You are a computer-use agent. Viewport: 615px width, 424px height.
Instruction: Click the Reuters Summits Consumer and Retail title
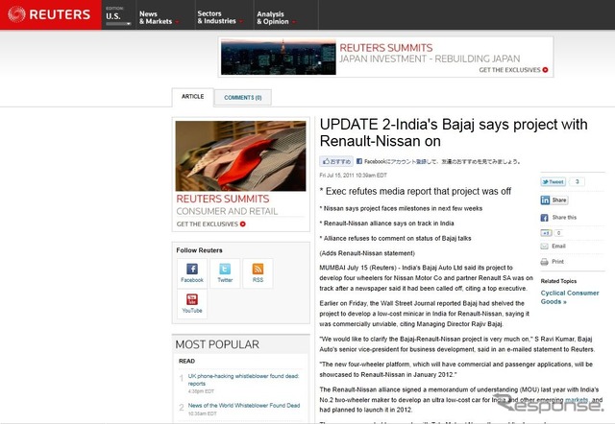pyautogui.click(x=227, y=204)
